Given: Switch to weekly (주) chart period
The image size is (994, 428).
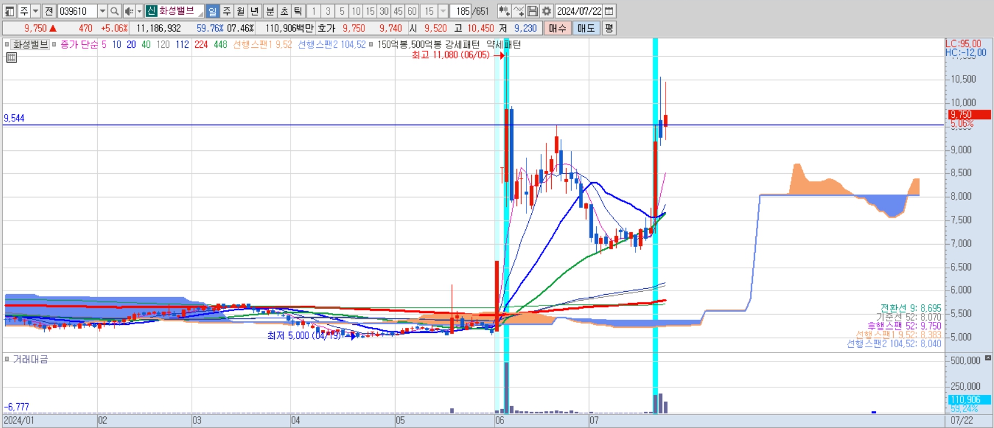Looking at the screenshot, I should (x=227, y=11).
